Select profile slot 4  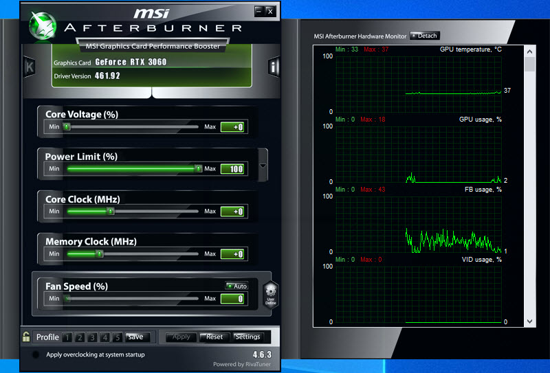105,337
